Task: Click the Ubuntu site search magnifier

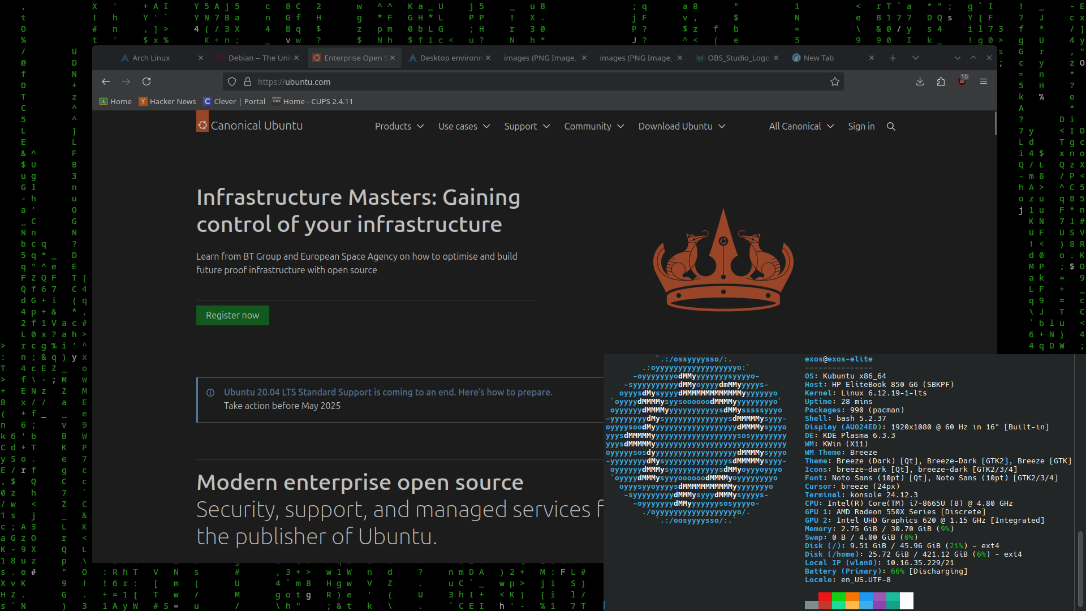Action: 891,126
